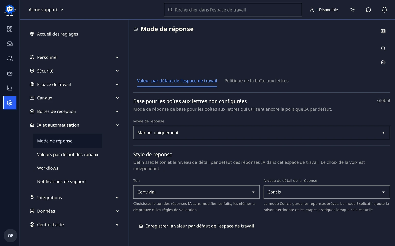
Task: Expand the Centre d'aide section
Action: [x=75, y=225]
